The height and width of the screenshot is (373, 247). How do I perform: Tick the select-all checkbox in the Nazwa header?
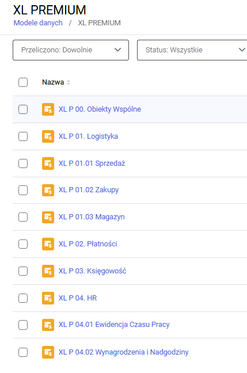tap(23, 82)
